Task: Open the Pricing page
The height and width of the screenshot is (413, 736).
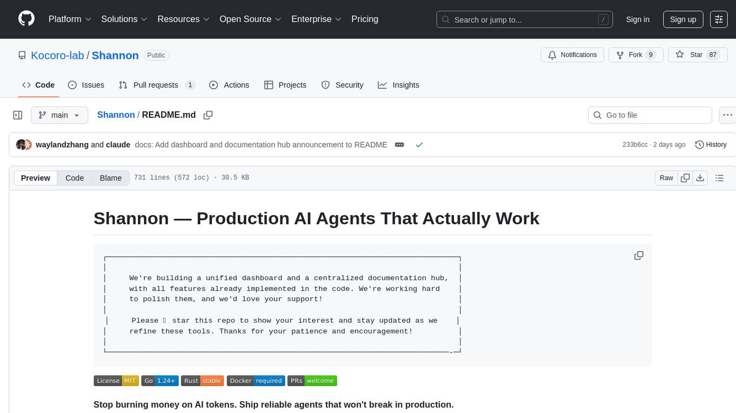Action: [x=365, y=19]
